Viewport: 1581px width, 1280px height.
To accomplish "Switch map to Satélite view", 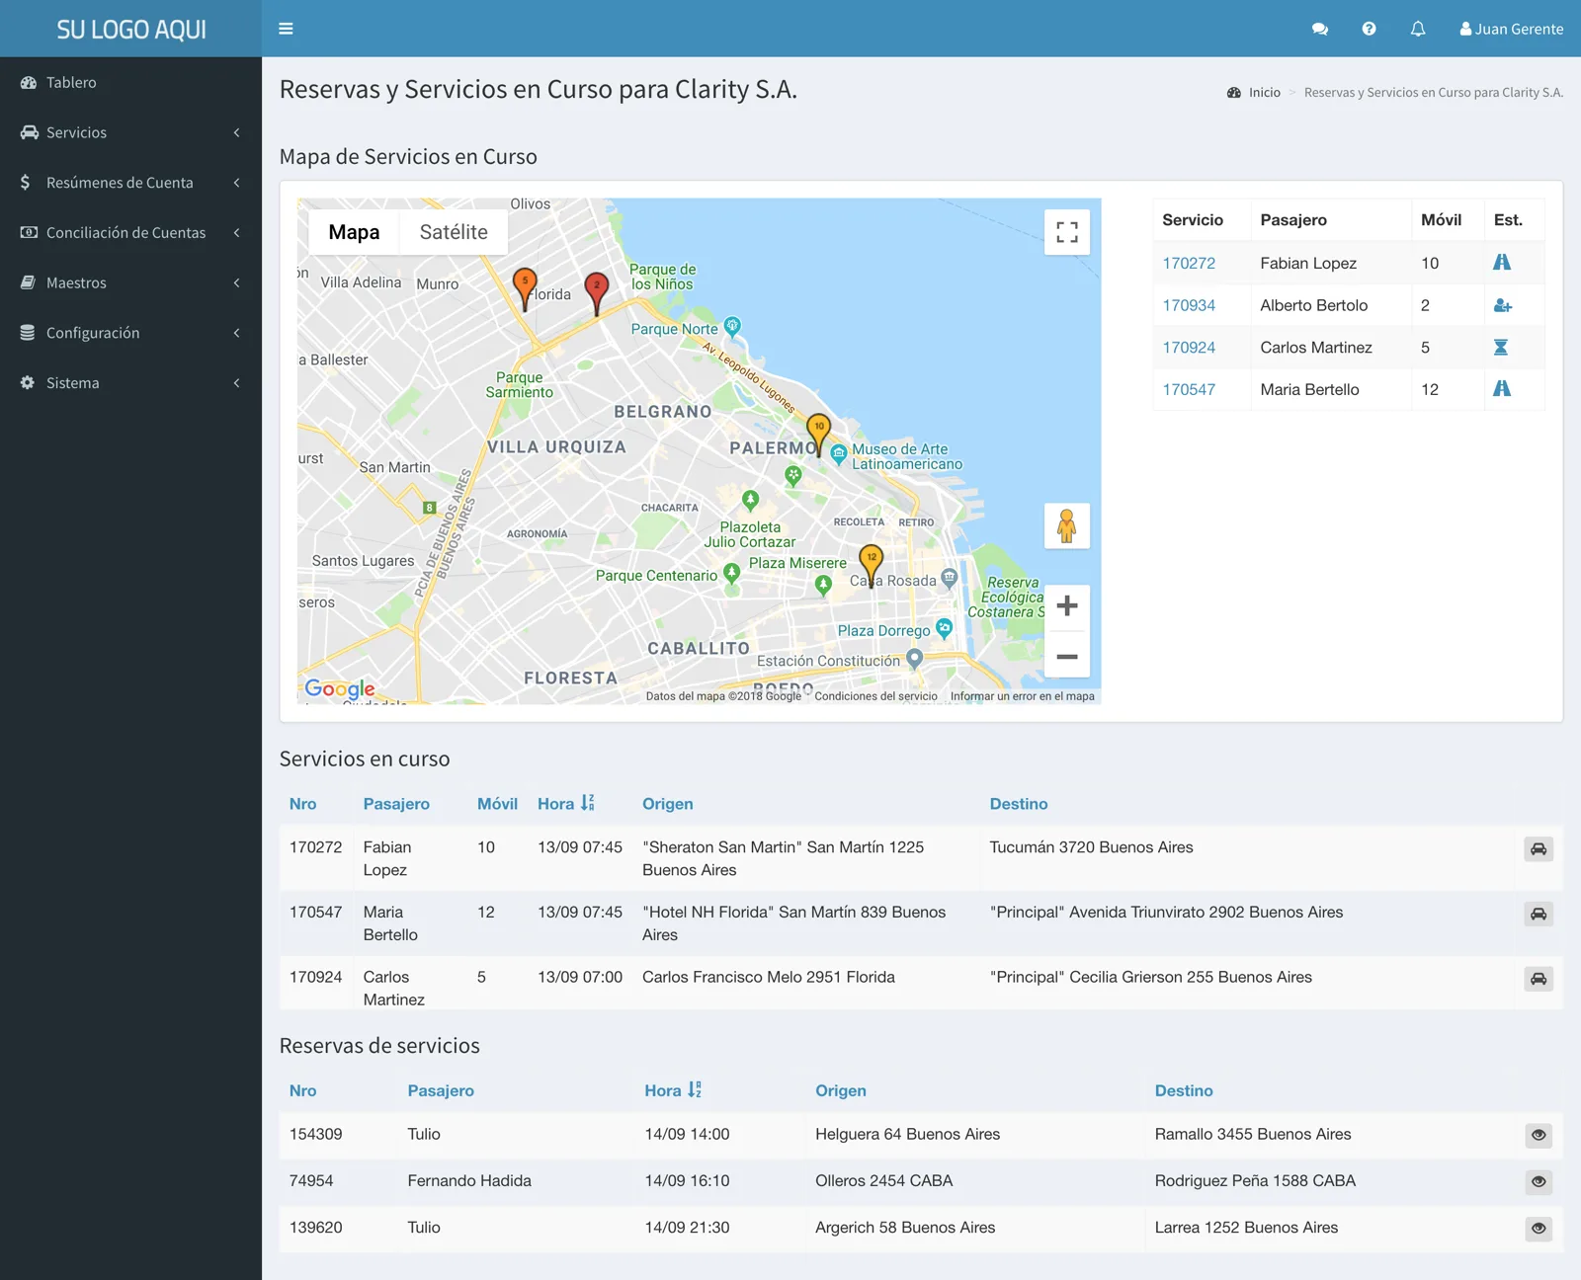I will [x=454, y=232].
